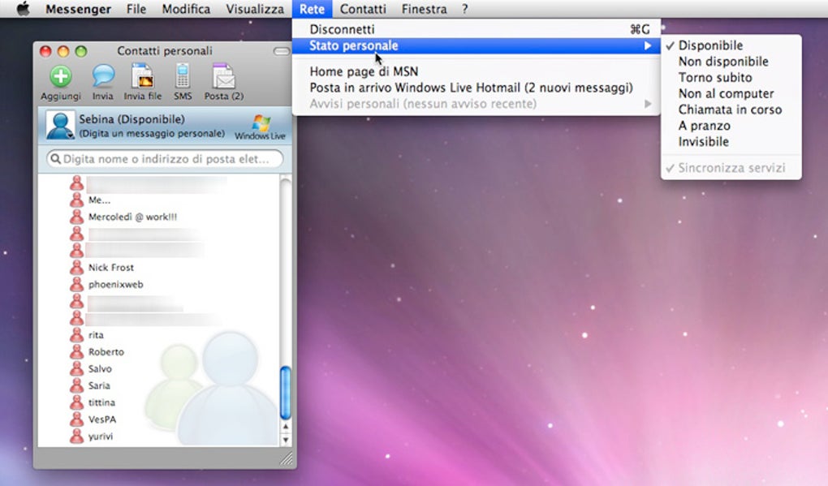Image resolution: width=828 pixels, height=486 pixels.
Task: Click the buddy icon next to rita
Action: coord(77,334)
